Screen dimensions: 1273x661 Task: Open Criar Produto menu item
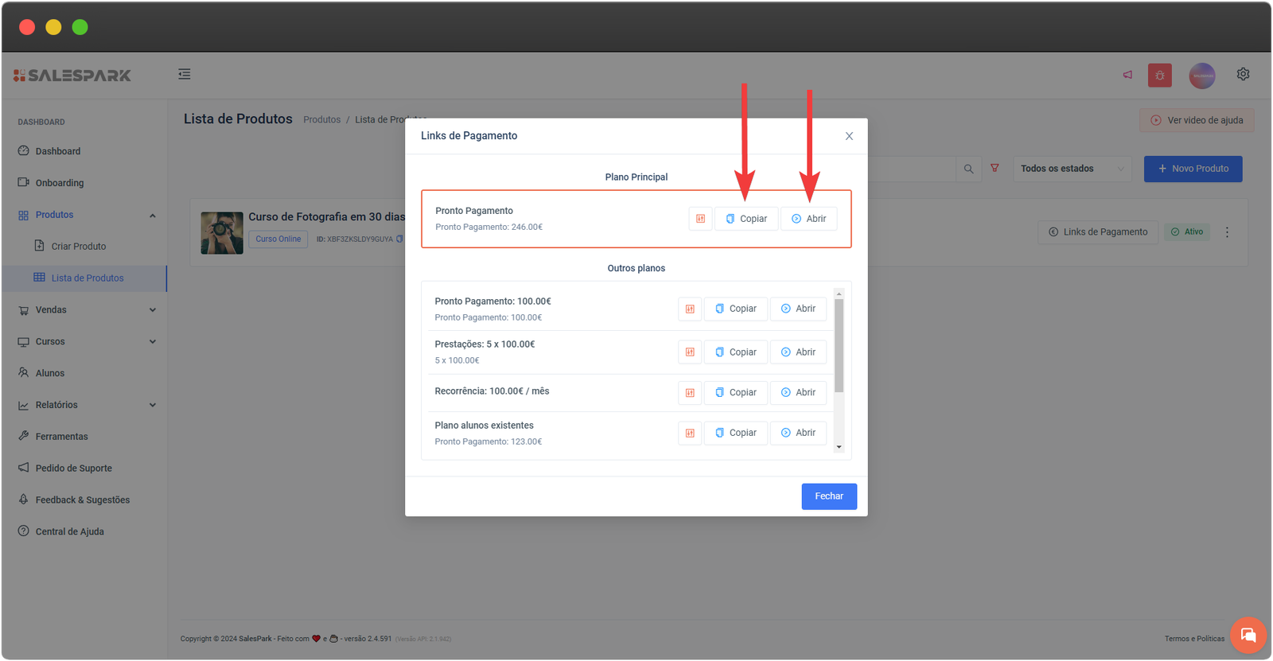[78, 247]
